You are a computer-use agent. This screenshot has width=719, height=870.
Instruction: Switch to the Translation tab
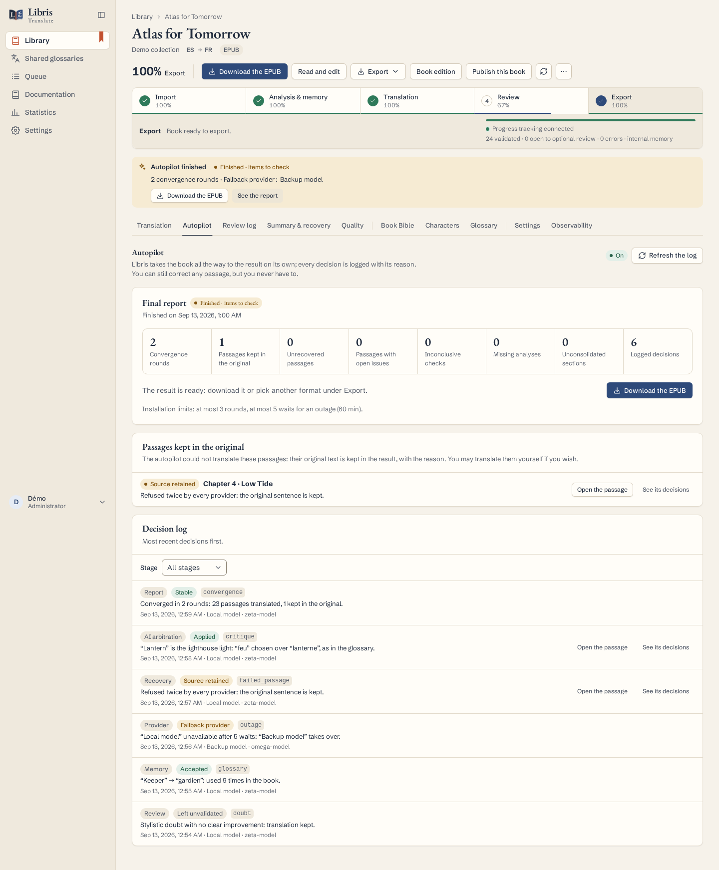click(x=154, y=226)
